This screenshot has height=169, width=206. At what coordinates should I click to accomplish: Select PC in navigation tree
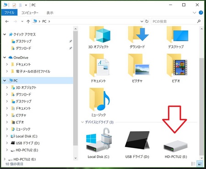(16, 81)
